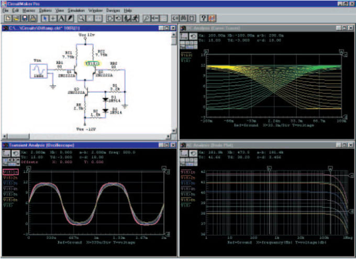Click cursor a marker in Bode plot

point(330,168)
